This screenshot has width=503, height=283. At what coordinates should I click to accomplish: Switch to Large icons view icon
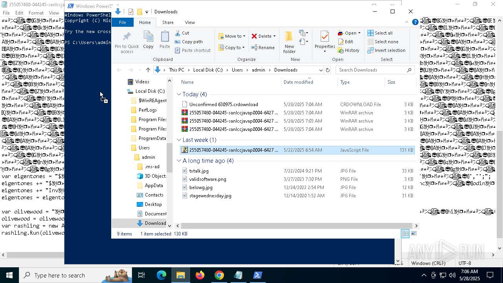(x=413, y=233)
